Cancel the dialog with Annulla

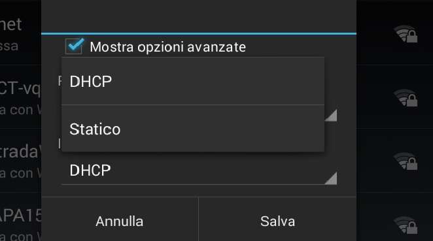tap(120, 221)
